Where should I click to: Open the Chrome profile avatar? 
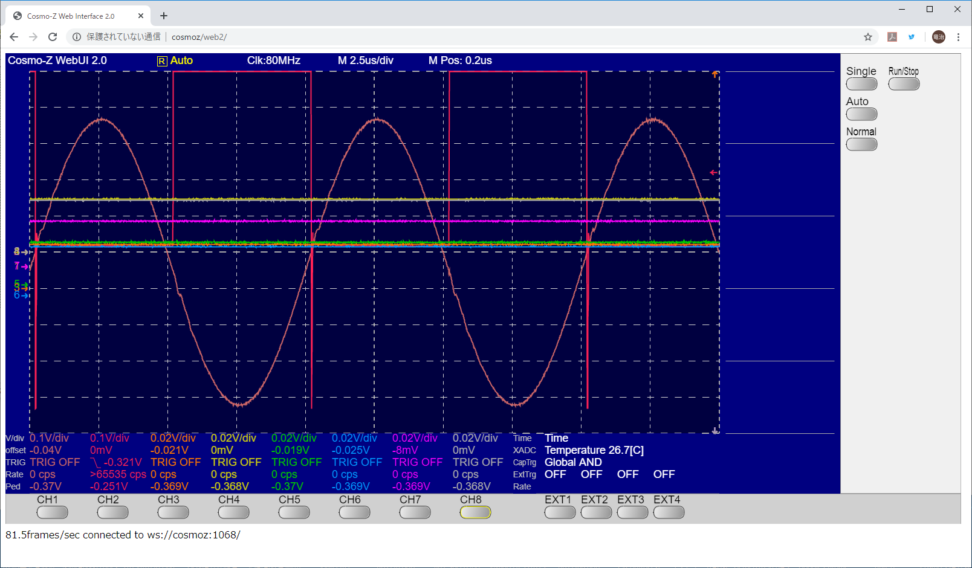[x=939, y=37]
